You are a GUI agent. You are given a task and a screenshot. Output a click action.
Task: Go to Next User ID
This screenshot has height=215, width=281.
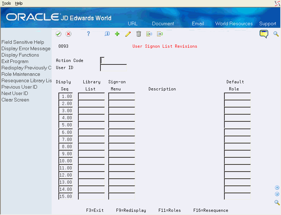15,93
